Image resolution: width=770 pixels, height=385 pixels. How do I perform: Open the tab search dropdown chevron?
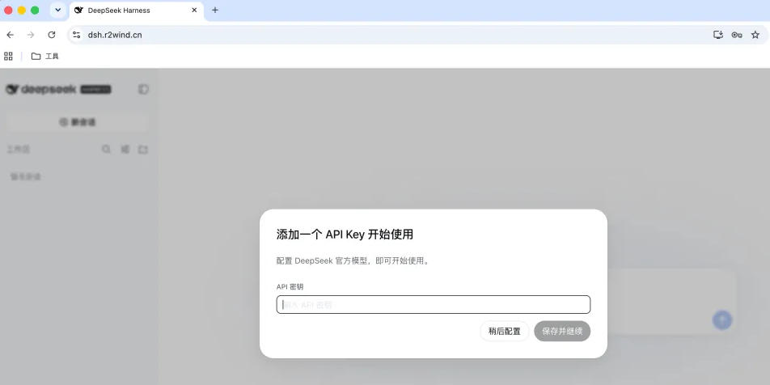58,10
